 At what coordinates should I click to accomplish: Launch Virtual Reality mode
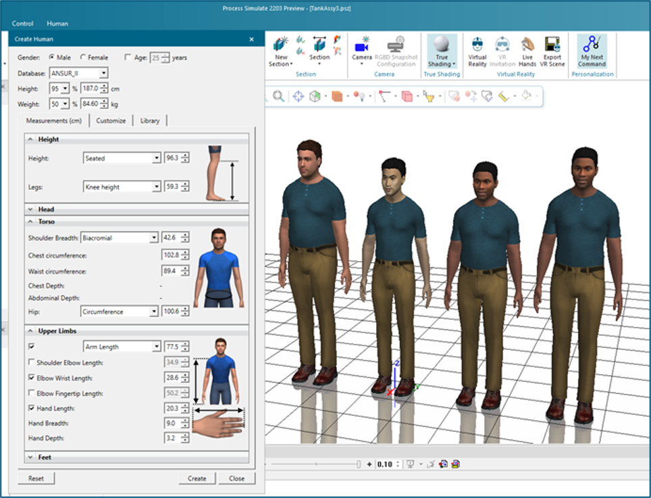point(477,45)
